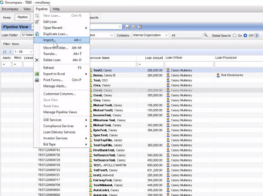Click borrower icon beside FirstBankTest, Casey
Screen dimensions: 263x196
91,150
